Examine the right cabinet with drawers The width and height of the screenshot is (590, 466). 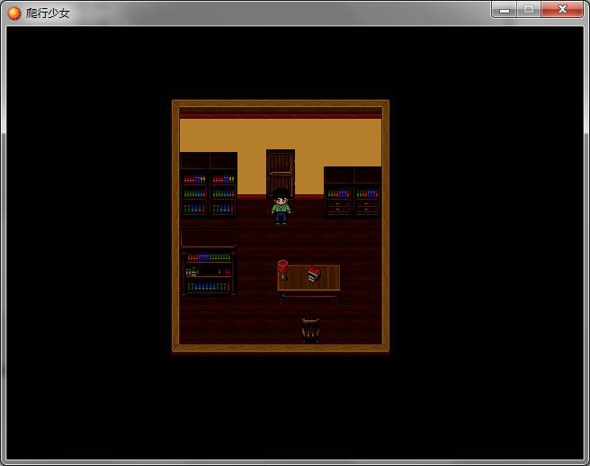pos(353,193)
